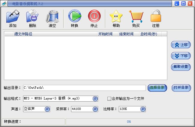Click the output directory path input field
195x127 pixels.
tap(84, 88)
